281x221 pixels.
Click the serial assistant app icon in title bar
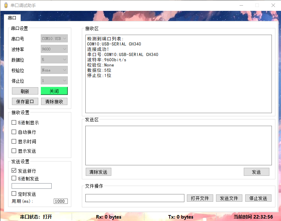[6, 5]
